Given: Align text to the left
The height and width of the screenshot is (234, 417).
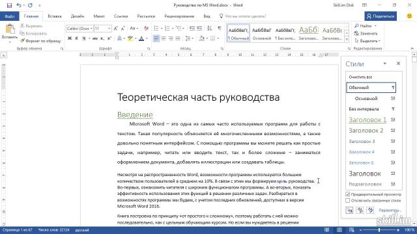Looking at the screenshot, I should point(156,38).
